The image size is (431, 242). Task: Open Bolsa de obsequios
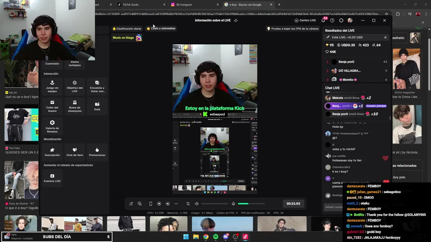click(x=75, y=106)
